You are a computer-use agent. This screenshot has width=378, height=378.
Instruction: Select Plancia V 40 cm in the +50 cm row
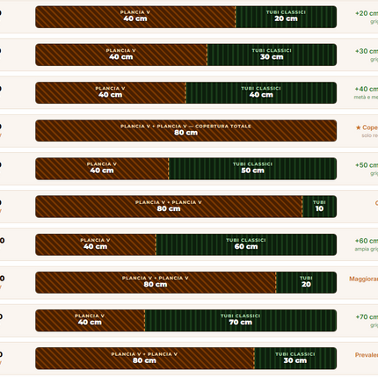pyautogui.click(x=102, y=169)
